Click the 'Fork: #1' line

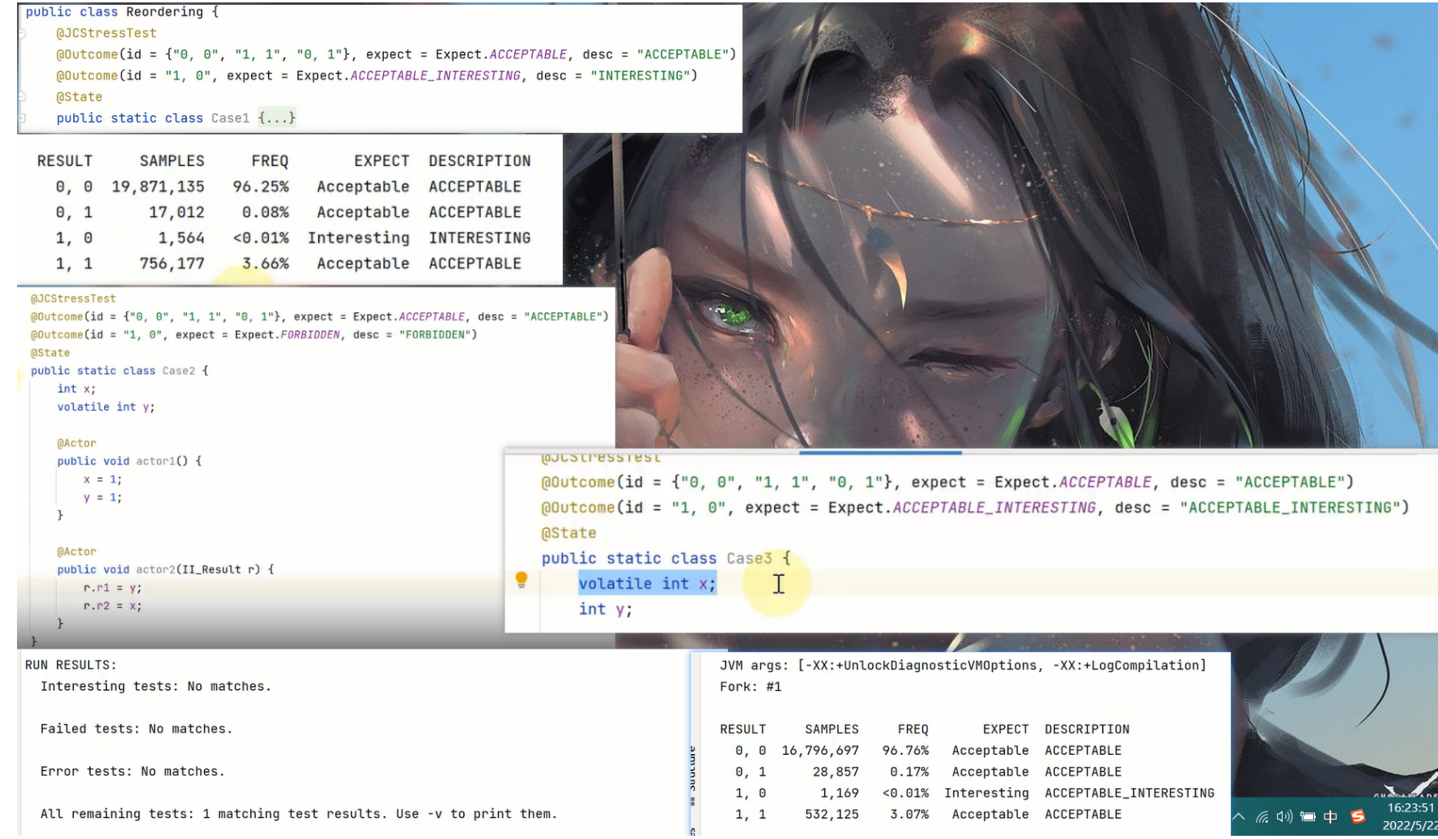[x=751, y=687]
